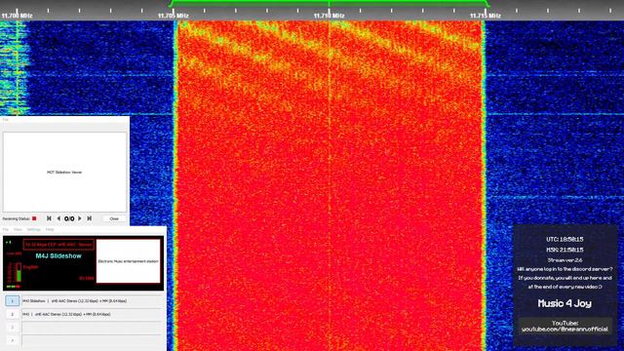
Task: Click the Music 4 Joy title in overlay
Action: click(x=565, y=303)
